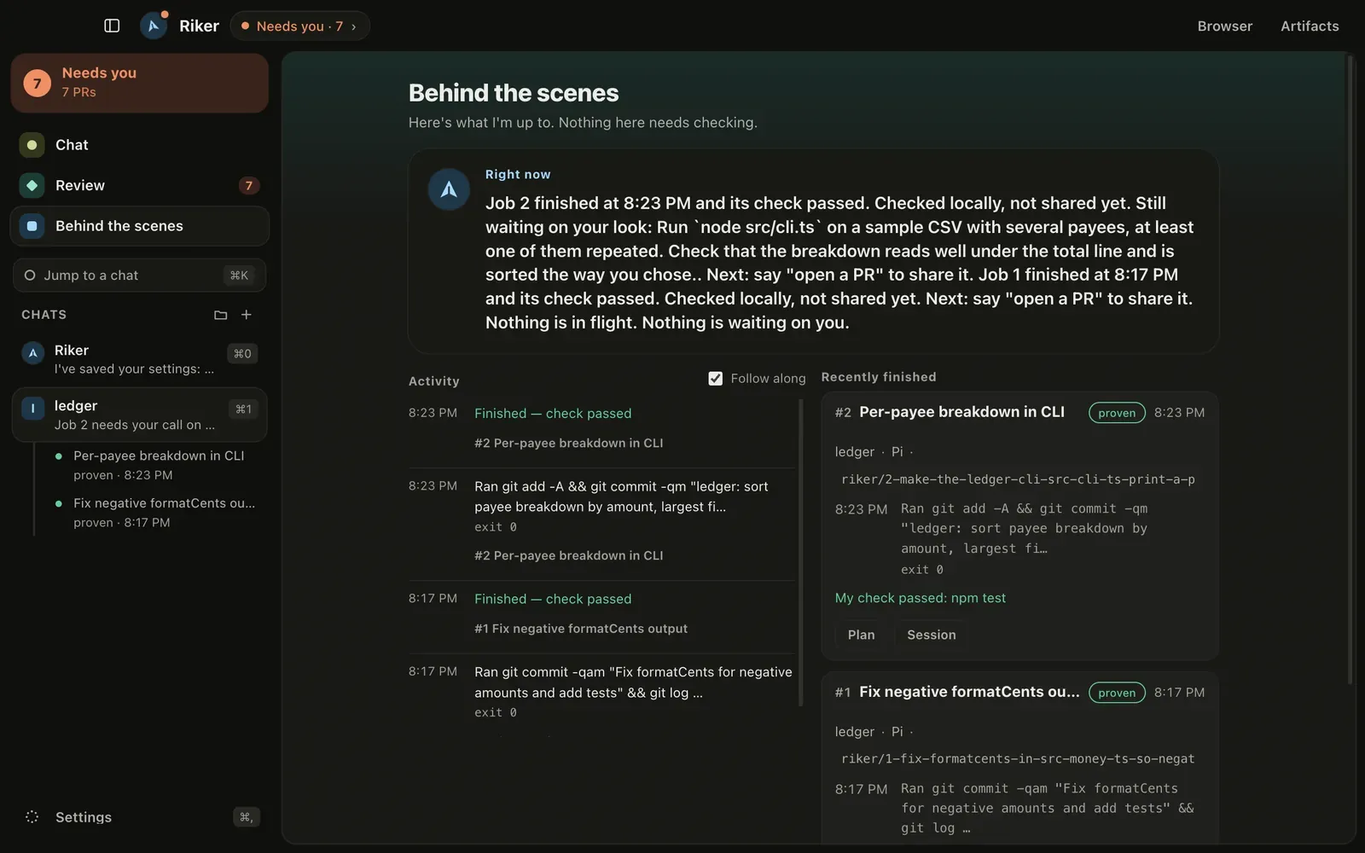Open the Artifacts tab
Image resolution: width=1365 pixels, height=853 pixels.
pyautogui.click(x=1310, y=26)
